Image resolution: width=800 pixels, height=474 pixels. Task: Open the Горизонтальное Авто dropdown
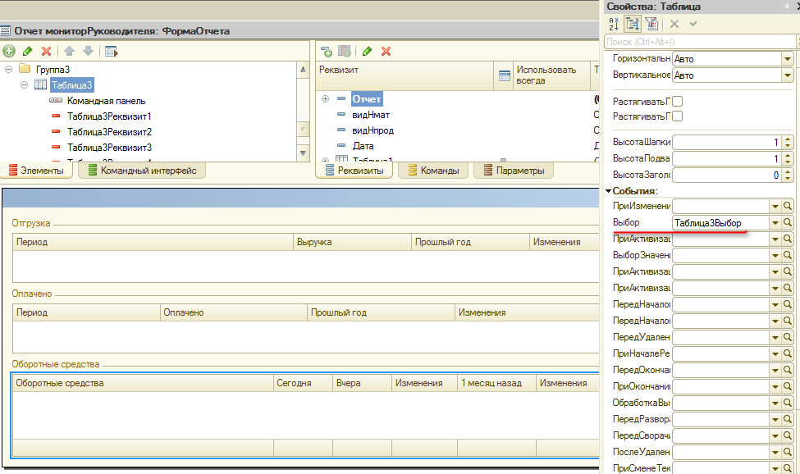pyautogui.click(x=788, y=59)
